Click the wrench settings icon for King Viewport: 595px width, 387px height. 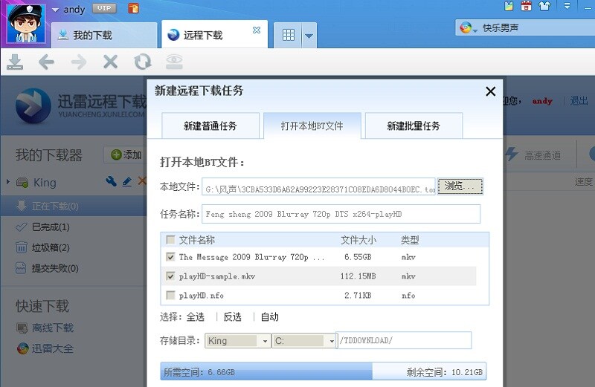[111, 181]
